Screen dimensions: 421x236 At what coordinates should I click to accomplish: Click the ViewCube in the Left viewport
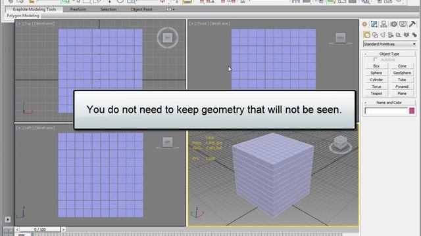168,142
